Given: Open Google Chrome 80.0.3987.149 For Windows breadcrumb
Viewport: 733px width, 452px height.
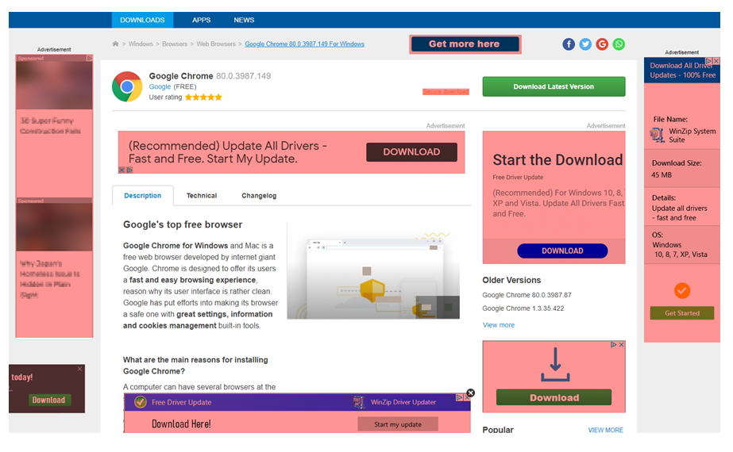Looking at the screenshot, I should (305, 44).
